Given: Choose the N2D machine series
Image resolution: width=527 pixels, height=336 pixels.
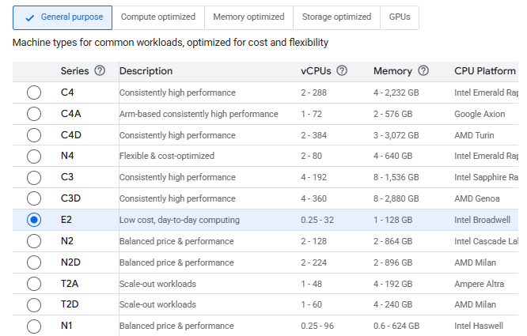Looking at the screenshot, I should click(x=34, y=262).
